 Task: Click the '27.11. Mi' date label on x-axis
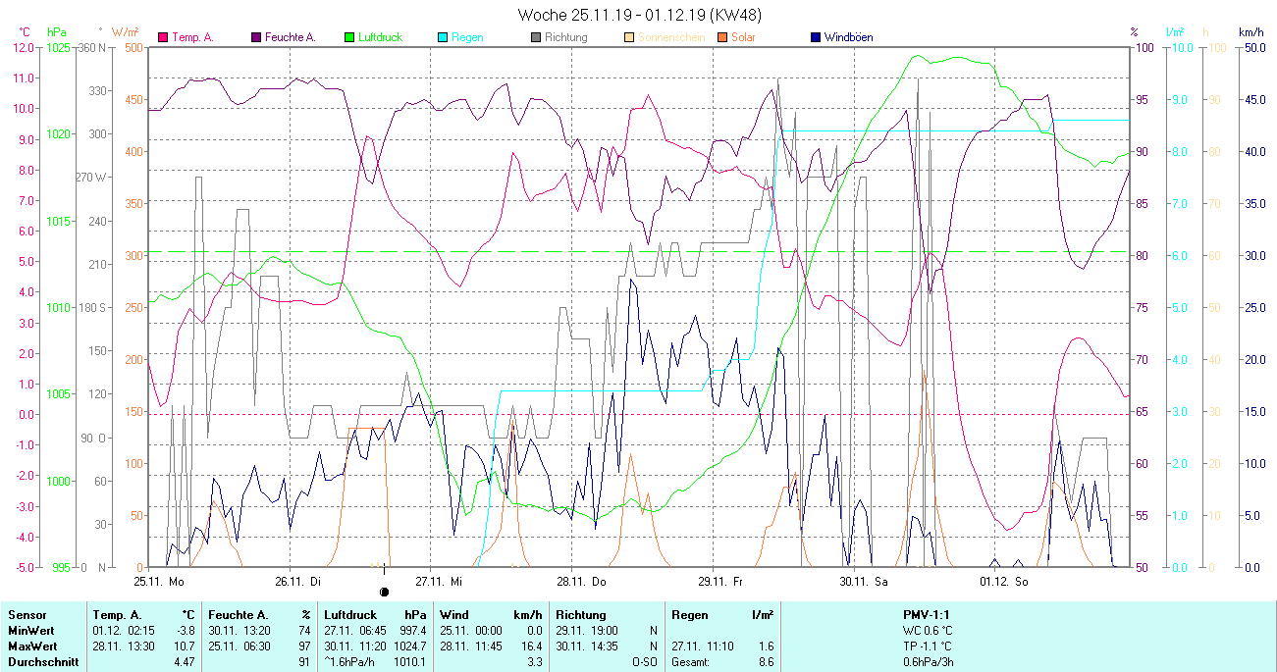point(439,582)
